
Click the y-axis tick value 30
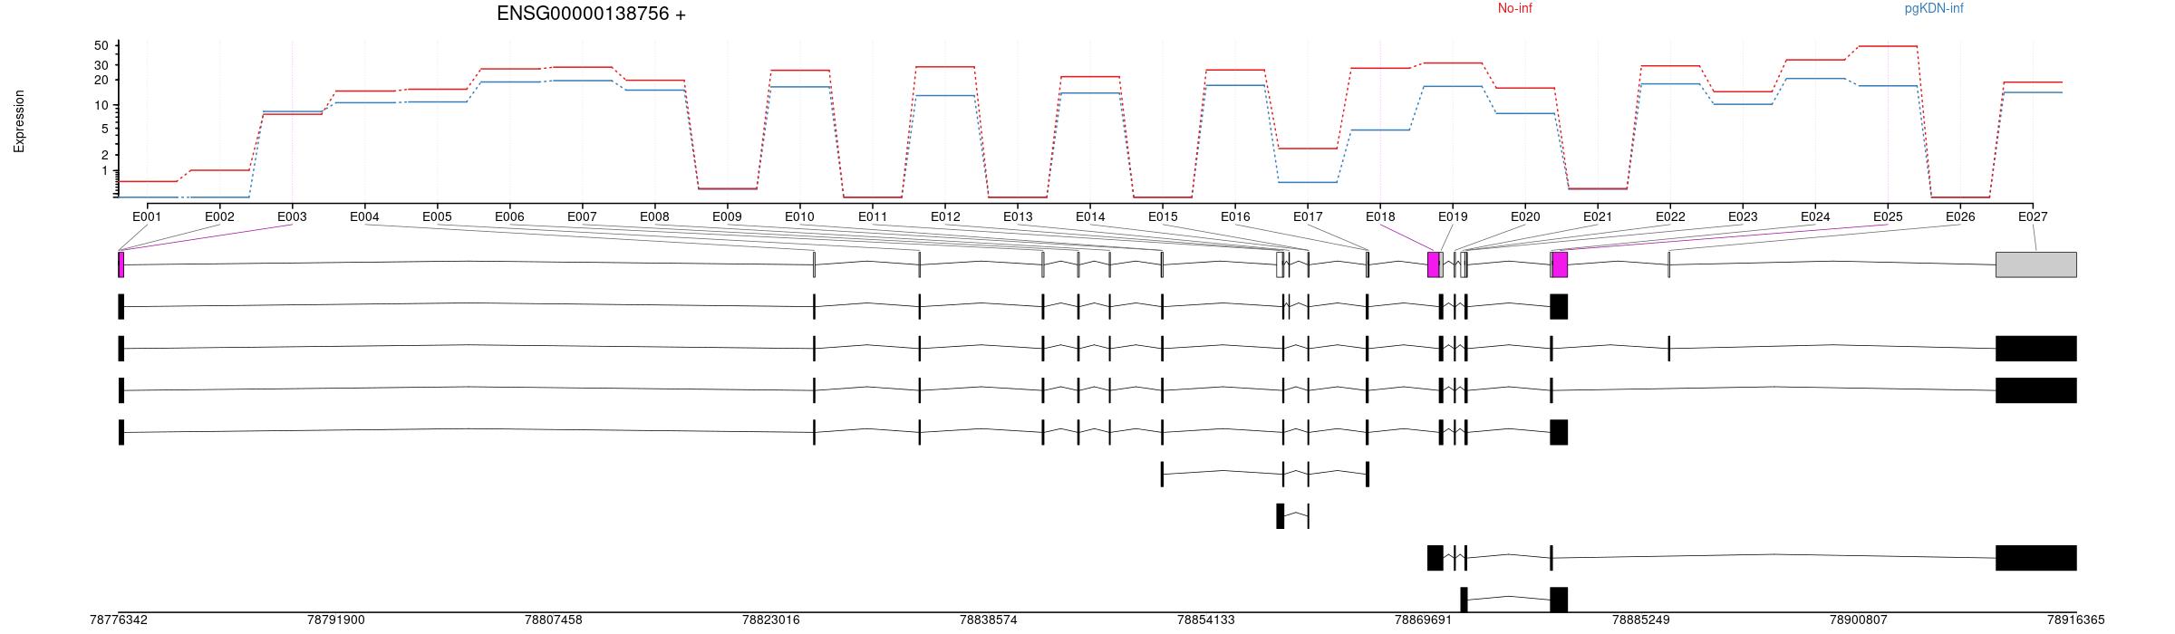pos(101,65)
